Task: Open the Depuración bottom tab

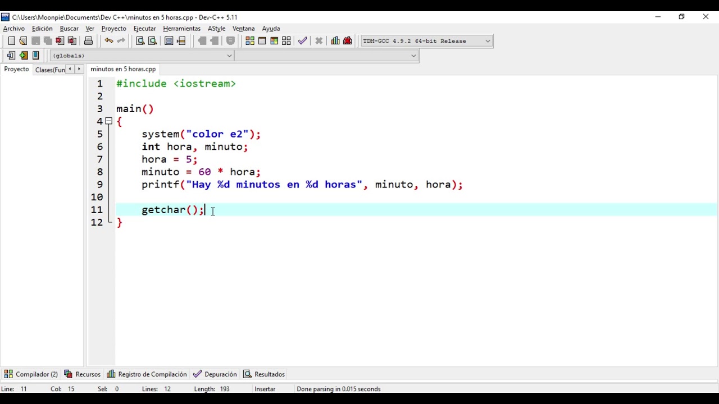Action: (215, 374)
